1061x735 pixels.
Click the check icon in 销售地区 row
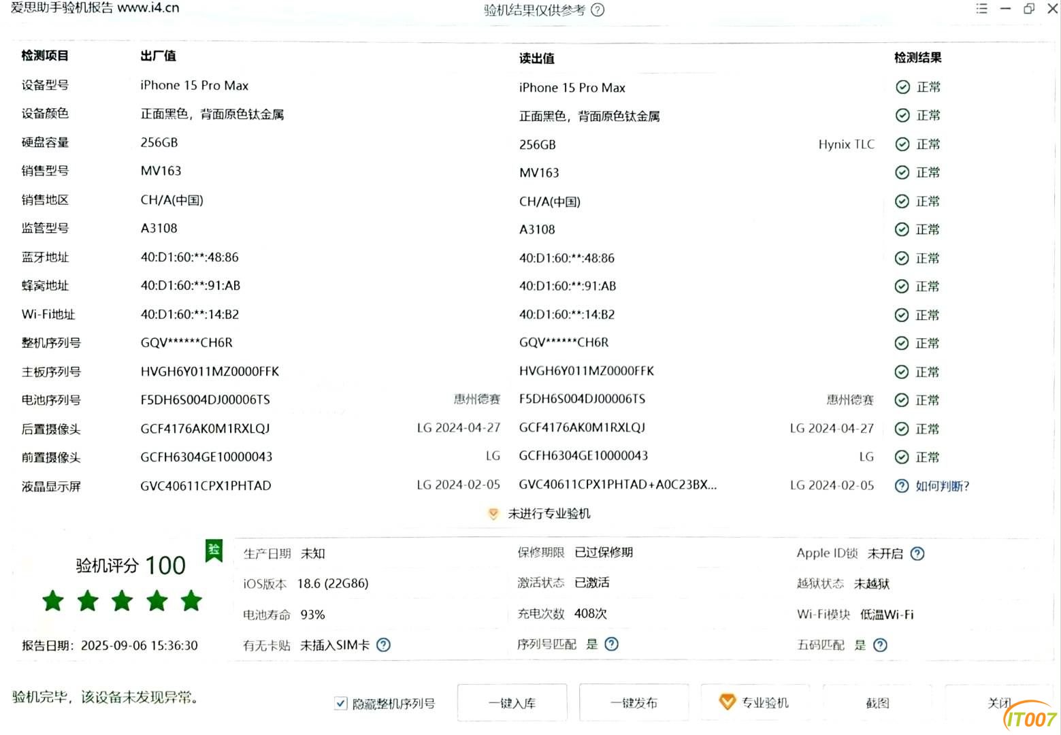(902, 201)
